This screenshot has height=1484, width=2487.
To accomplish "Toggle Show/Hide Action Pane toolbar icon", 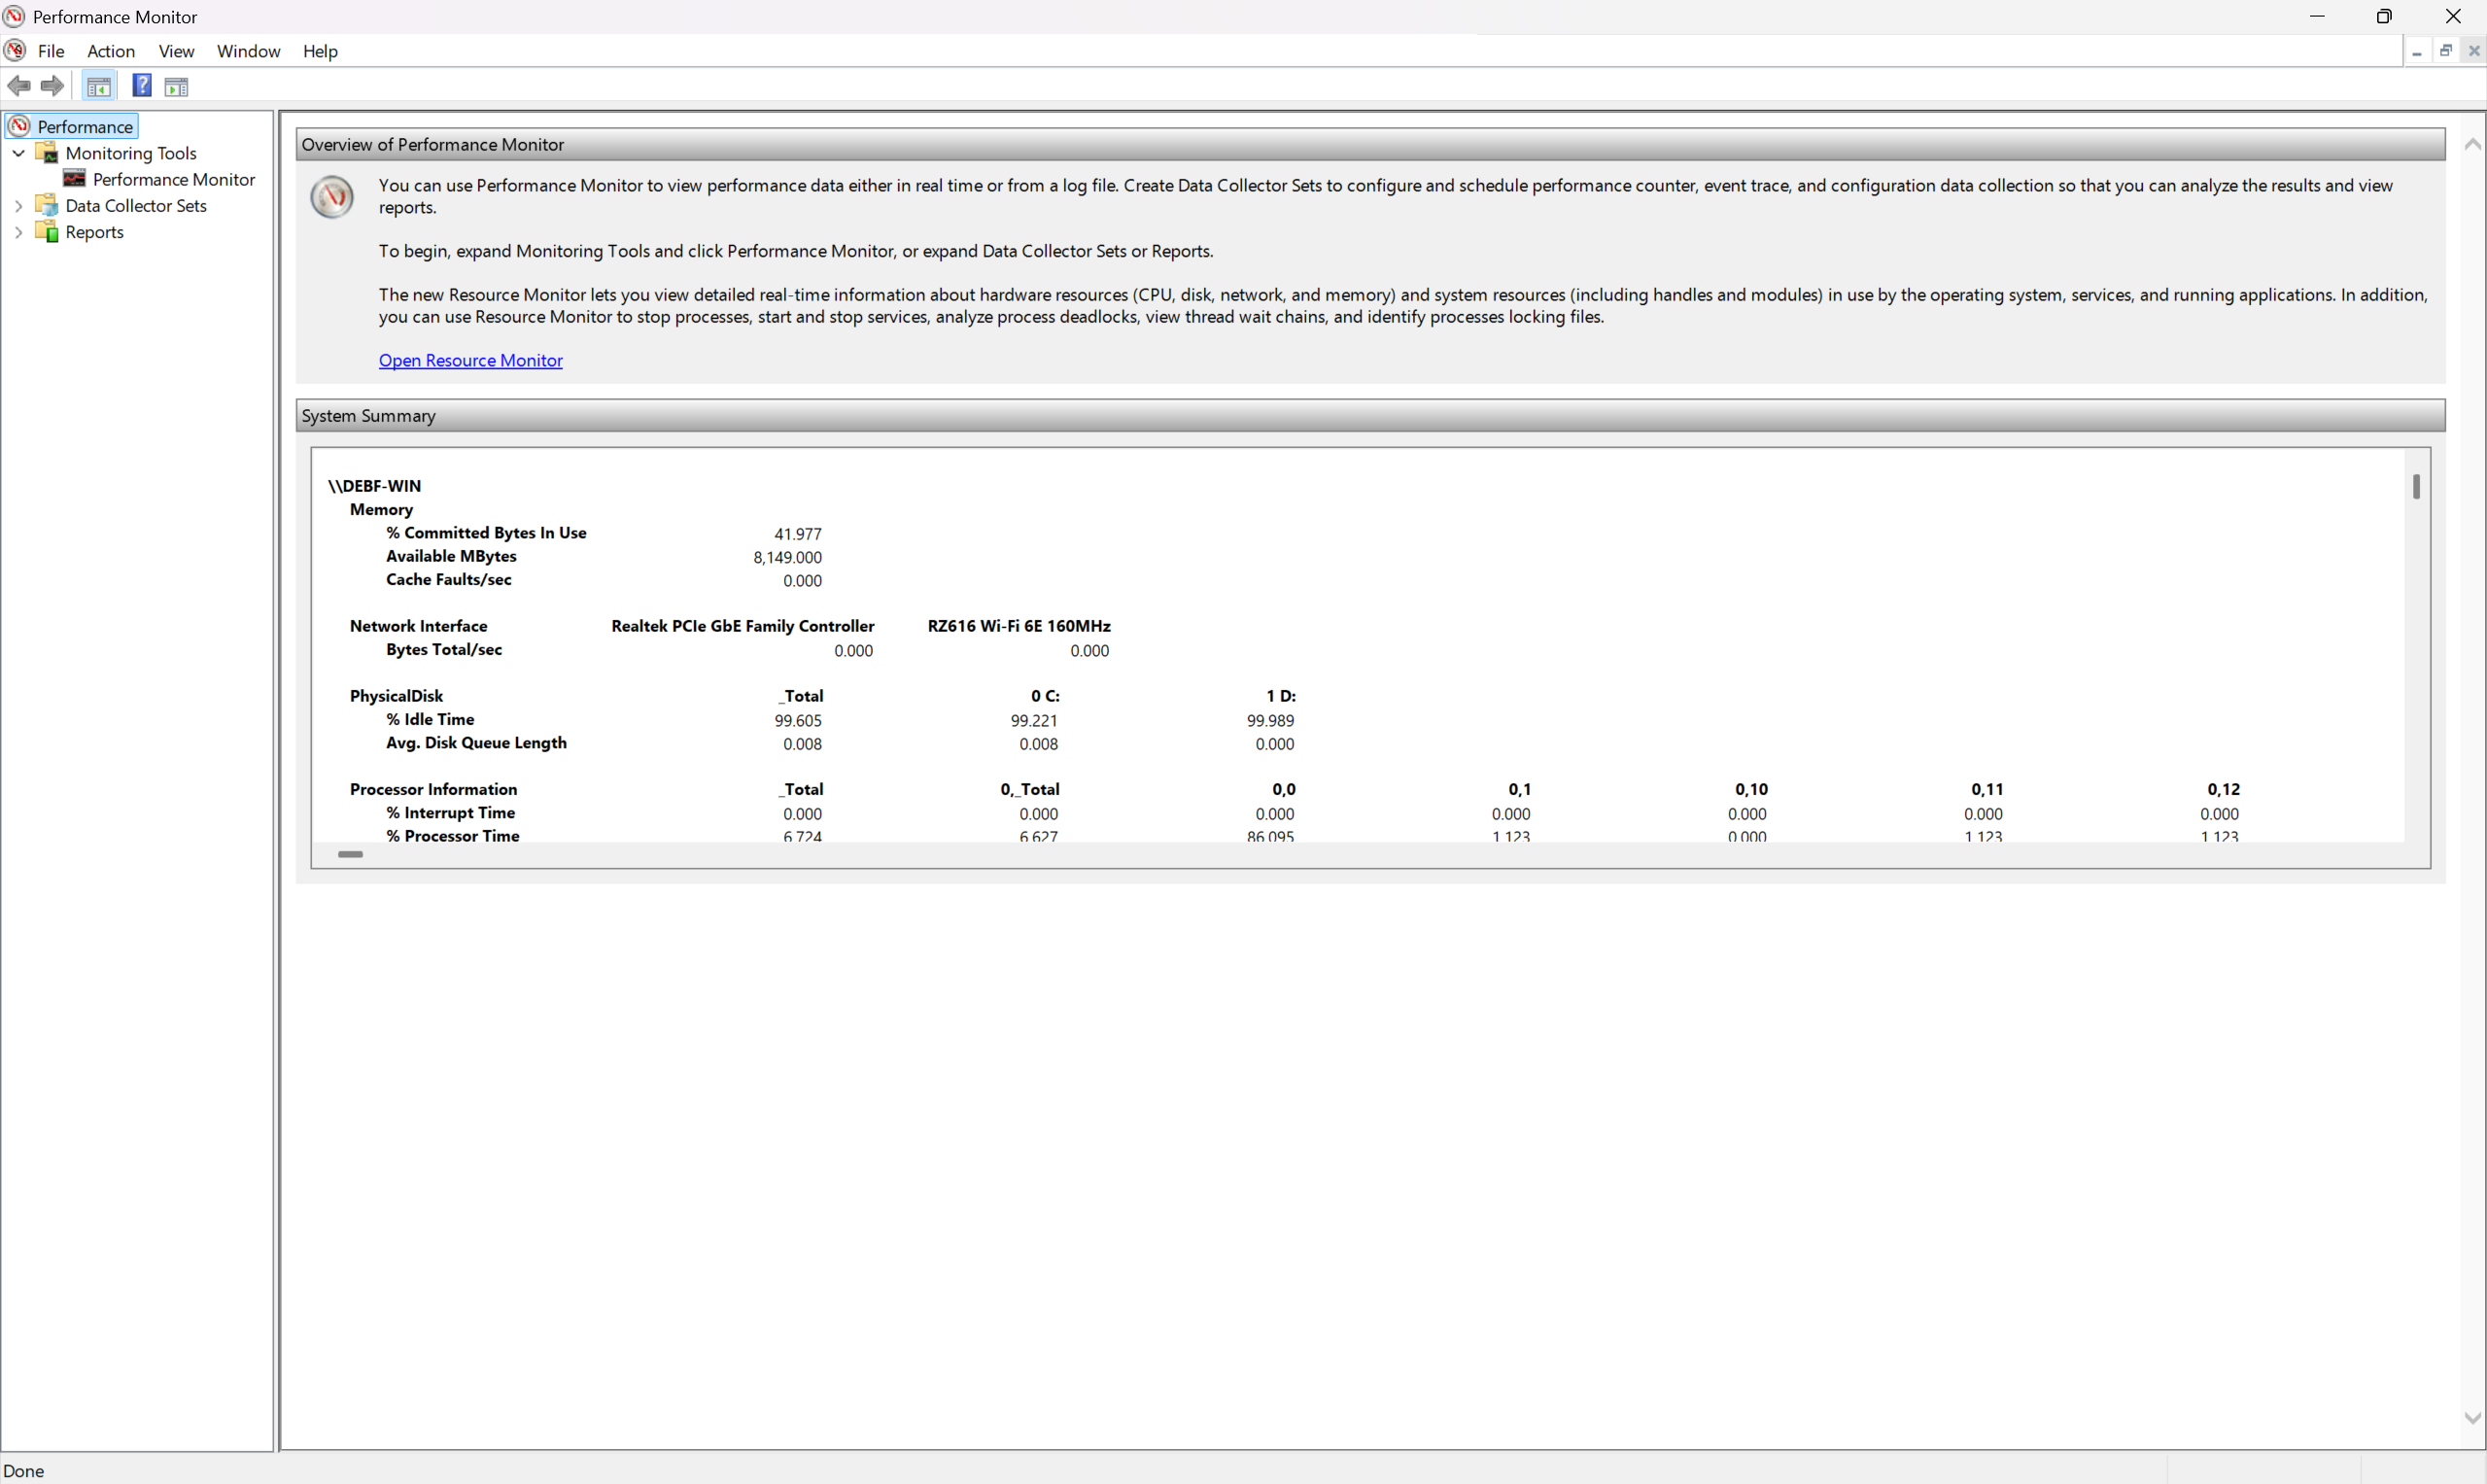I will coord(177,87).
